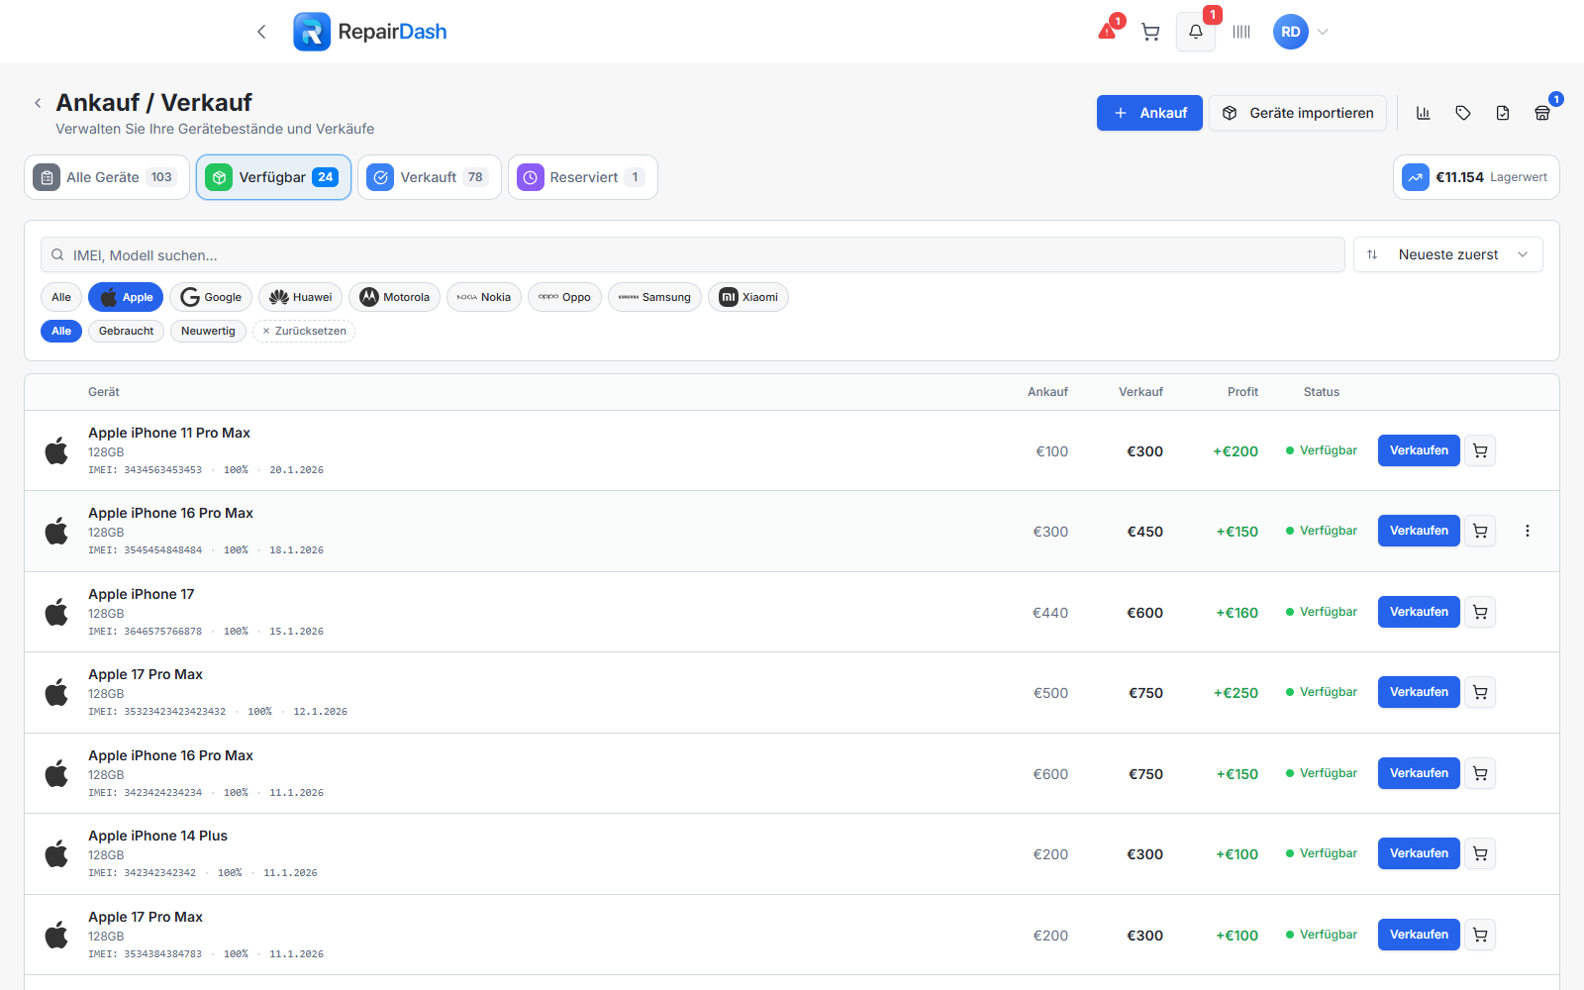
Task: Switch to Verfügbar tab
Action: [273, 177]
